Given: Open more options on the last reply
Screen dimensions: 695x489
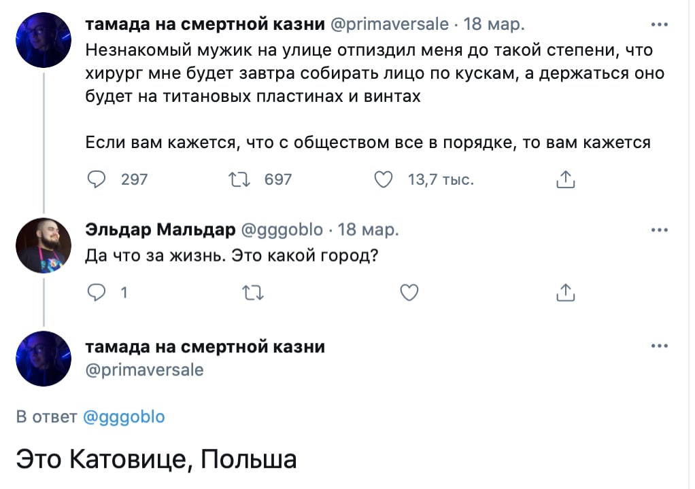Looking at the screenshot, I should click(659, 347).
